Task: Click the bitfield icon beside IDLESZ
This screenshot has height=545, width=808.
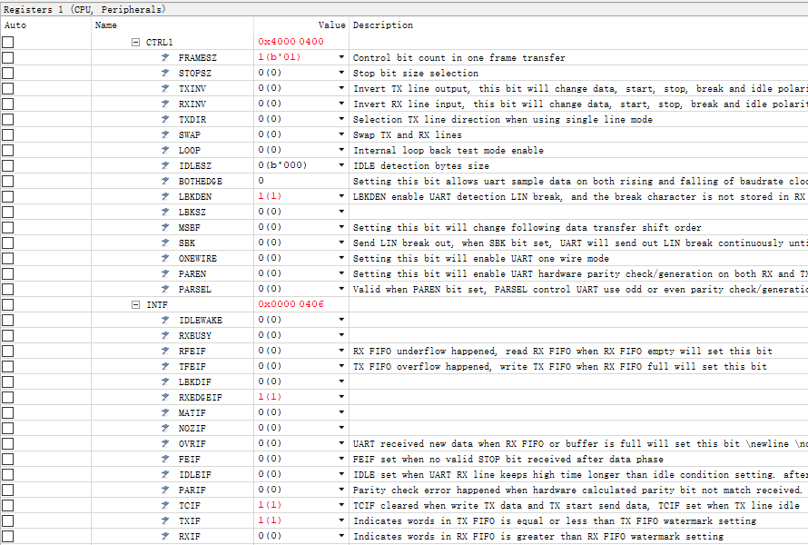Action: [x=165, y=165]
